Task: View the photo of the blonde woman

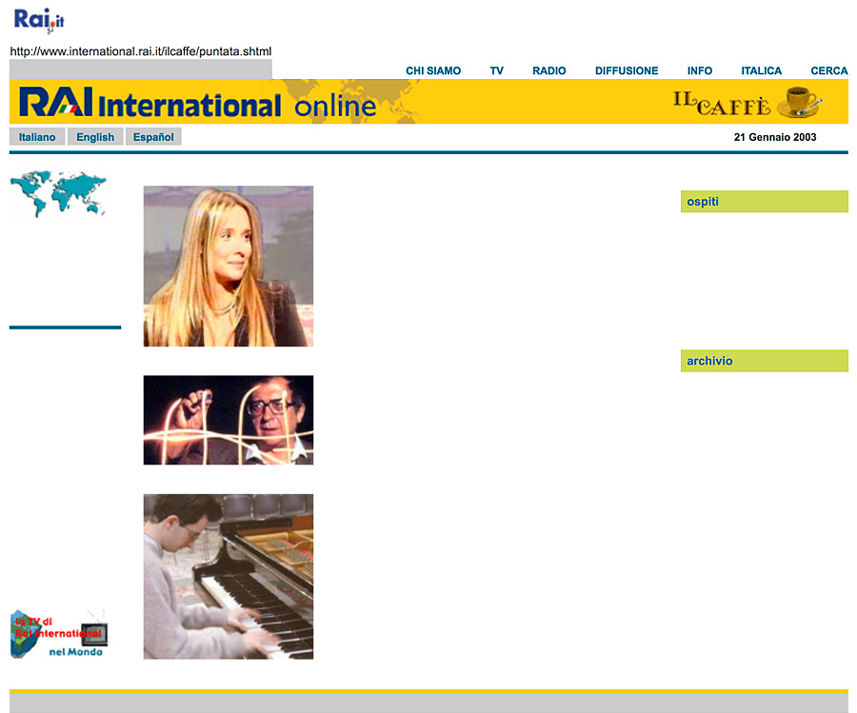Action: 229,267
